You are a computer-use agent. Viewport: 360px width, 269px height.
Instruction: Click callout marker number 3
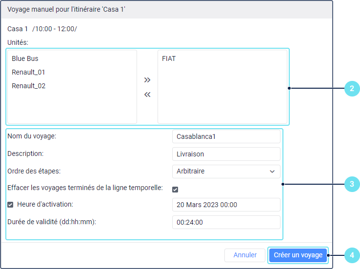pyautogui.click(x=351, y=184)
